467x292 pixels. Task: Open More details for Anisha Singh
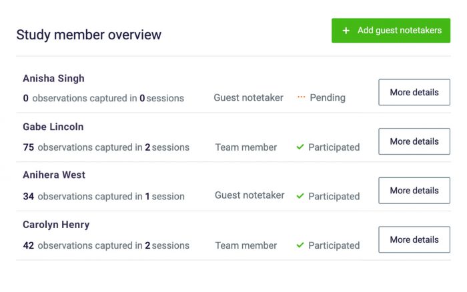click(x=414, y=93)
